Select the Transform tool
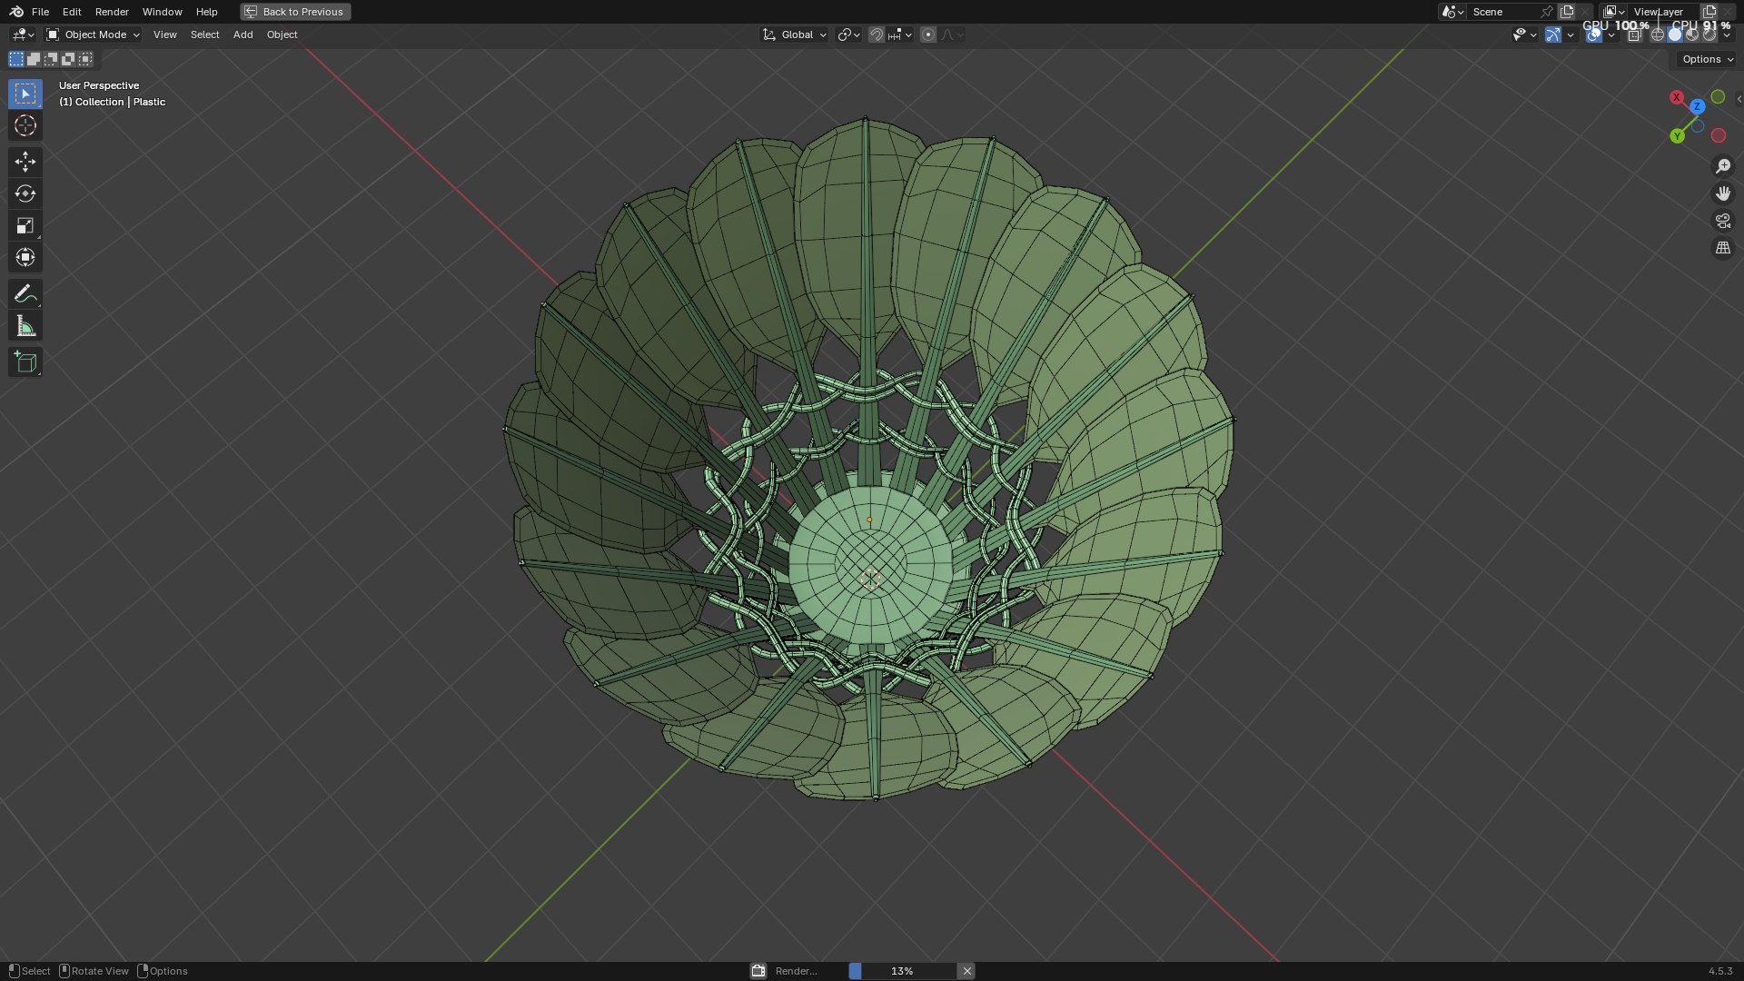The height and width of the screenshot is (981, 1744). pos(25,257)
